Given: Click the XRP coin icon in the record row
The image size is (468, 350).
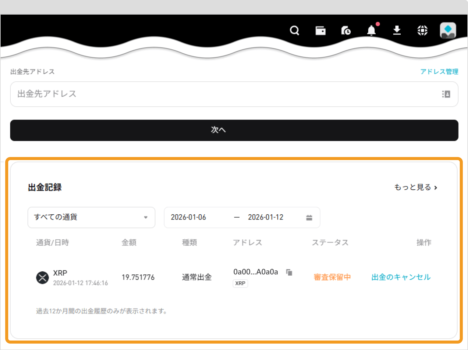Looking at the screenshot, I should 43,277.
